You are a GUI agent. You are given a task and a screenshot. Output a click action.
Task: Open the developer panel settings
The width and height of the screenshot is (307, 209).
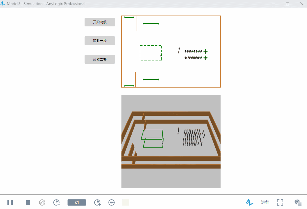(x=298, y=202)
